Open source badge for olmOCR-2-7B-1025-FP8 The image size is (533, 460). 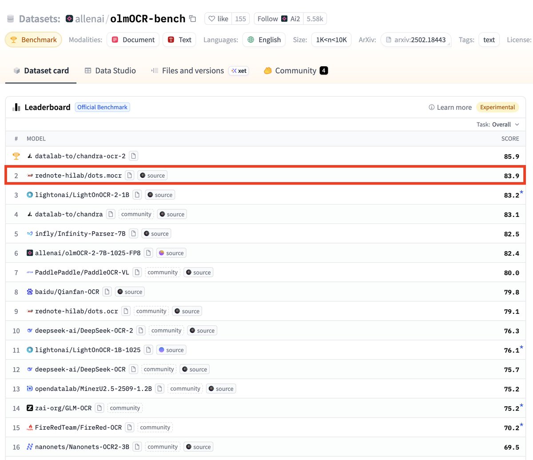click(x=171, y=253)
